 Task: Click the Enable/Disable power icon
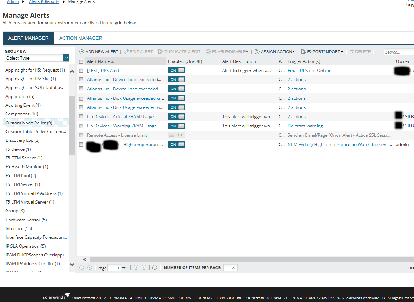coord(208,52)
